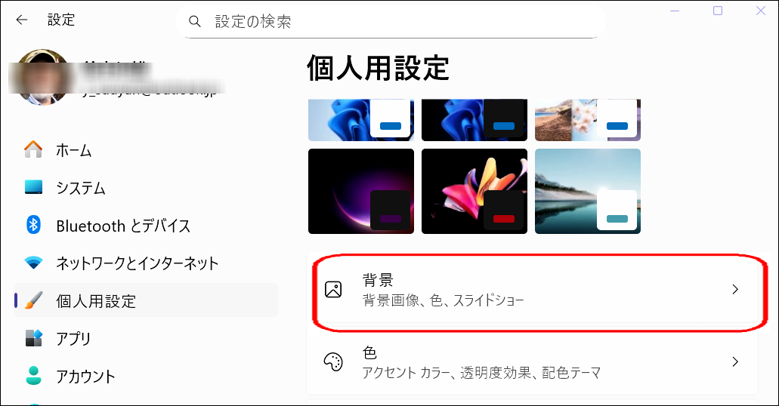Expand the 色 row chevron
The height and width of the screenshot is (406, 779).
(735, 361)
